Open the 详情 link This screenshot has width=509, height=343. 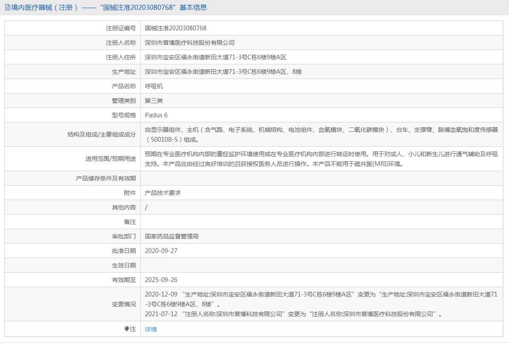[x=151, y=329]
